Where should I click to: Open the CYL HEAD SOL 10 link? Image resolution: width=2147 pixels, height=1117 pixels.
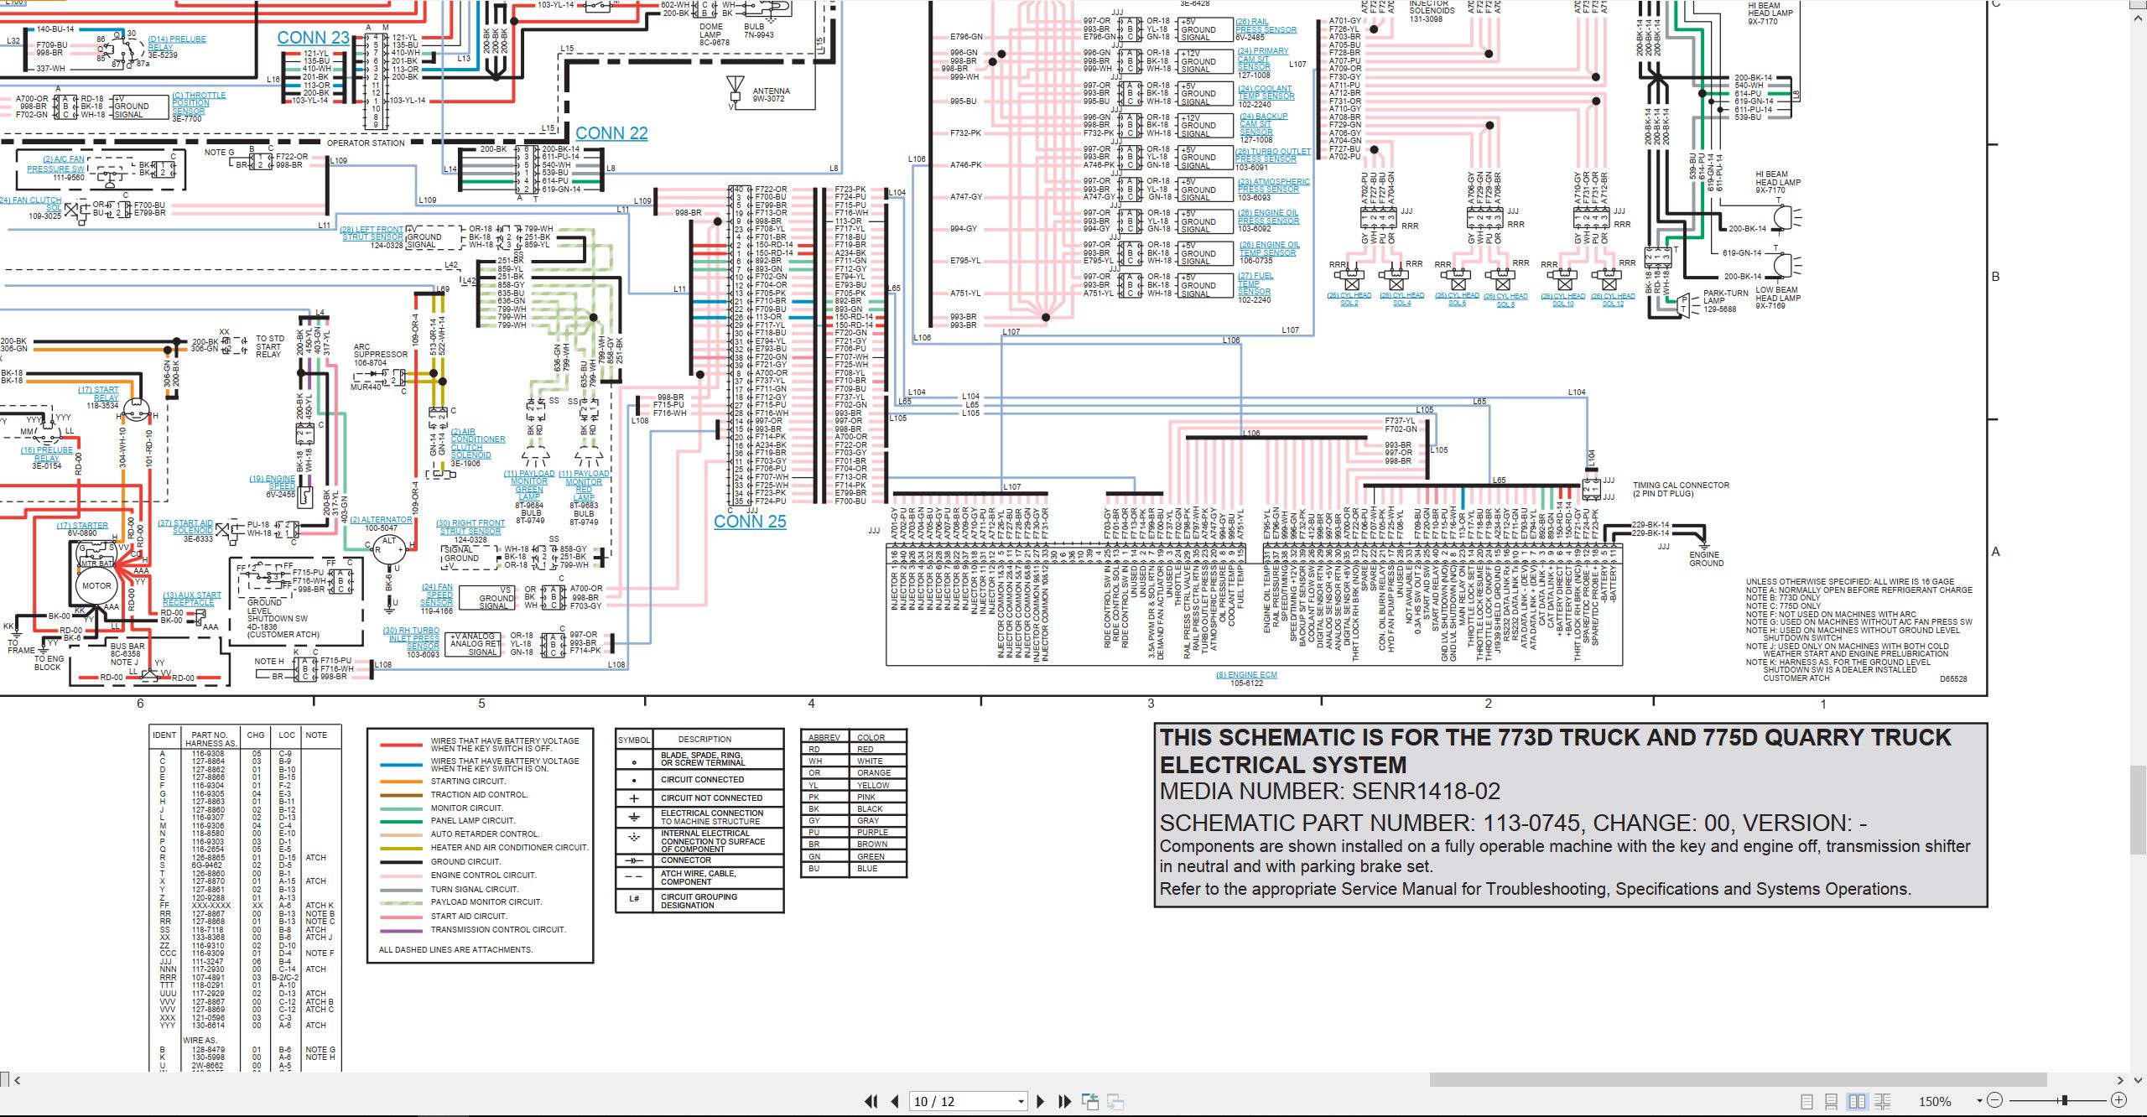click(x=1562, y=299)
